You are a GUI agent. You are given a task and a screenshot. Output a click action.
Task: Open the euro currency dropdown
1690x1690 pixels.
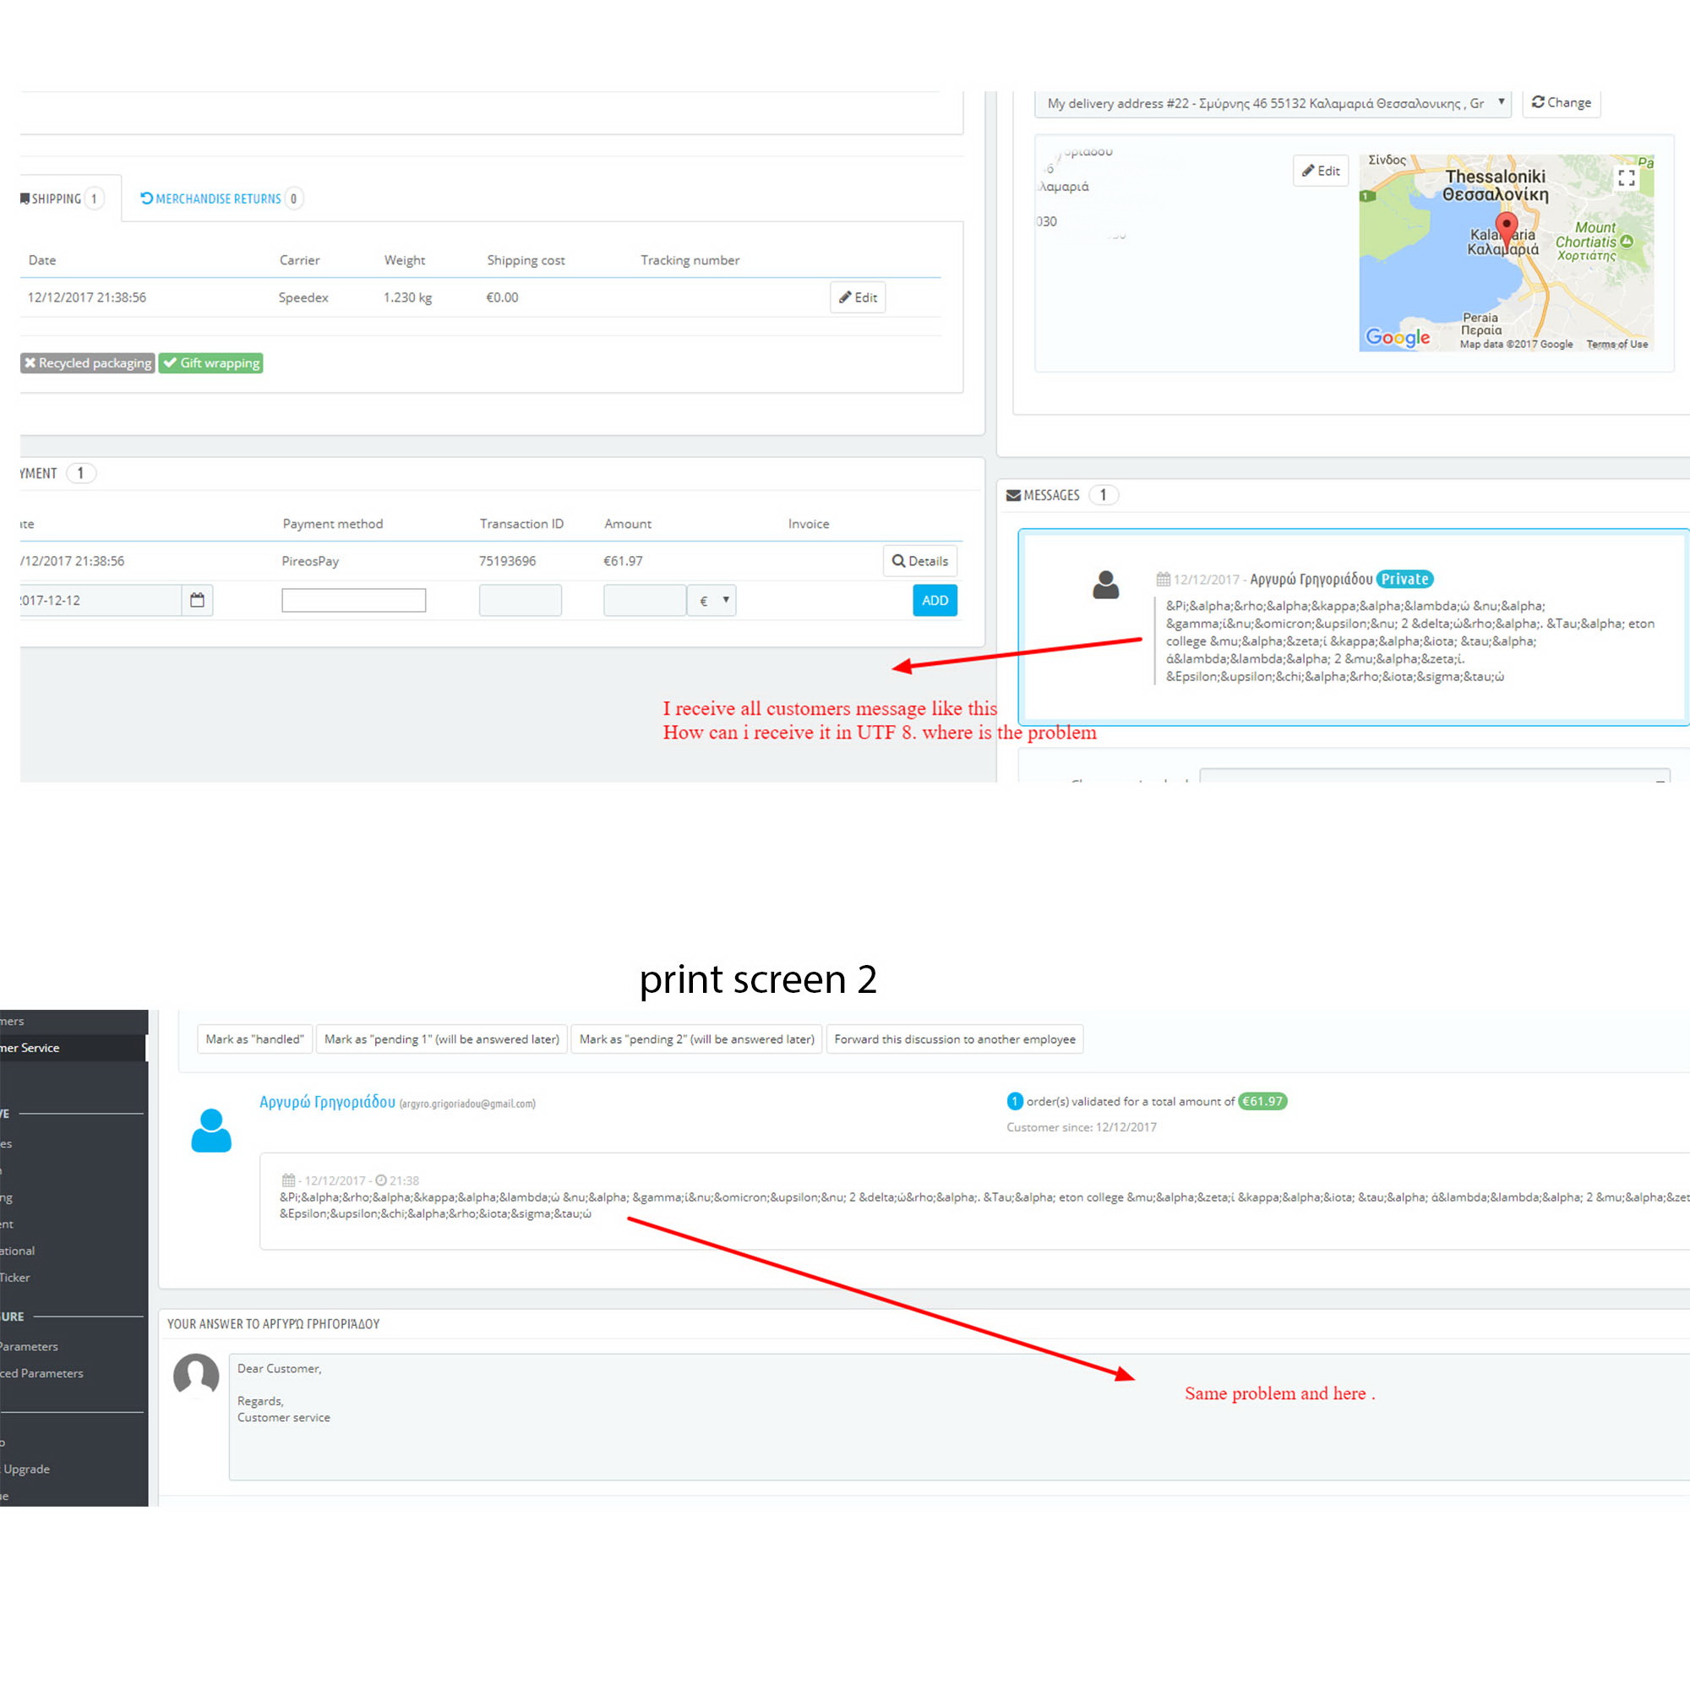point(713,600)
